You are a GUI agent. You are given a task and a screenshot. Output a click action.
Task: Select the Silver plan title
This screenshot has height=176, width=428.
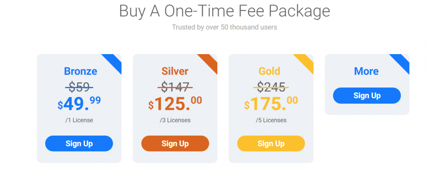coord(175,71)
